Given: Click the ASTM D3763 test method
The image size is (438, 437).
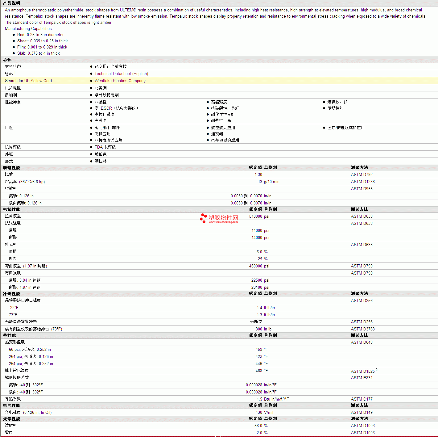Looking at the screenshot, I should (363, 329).
